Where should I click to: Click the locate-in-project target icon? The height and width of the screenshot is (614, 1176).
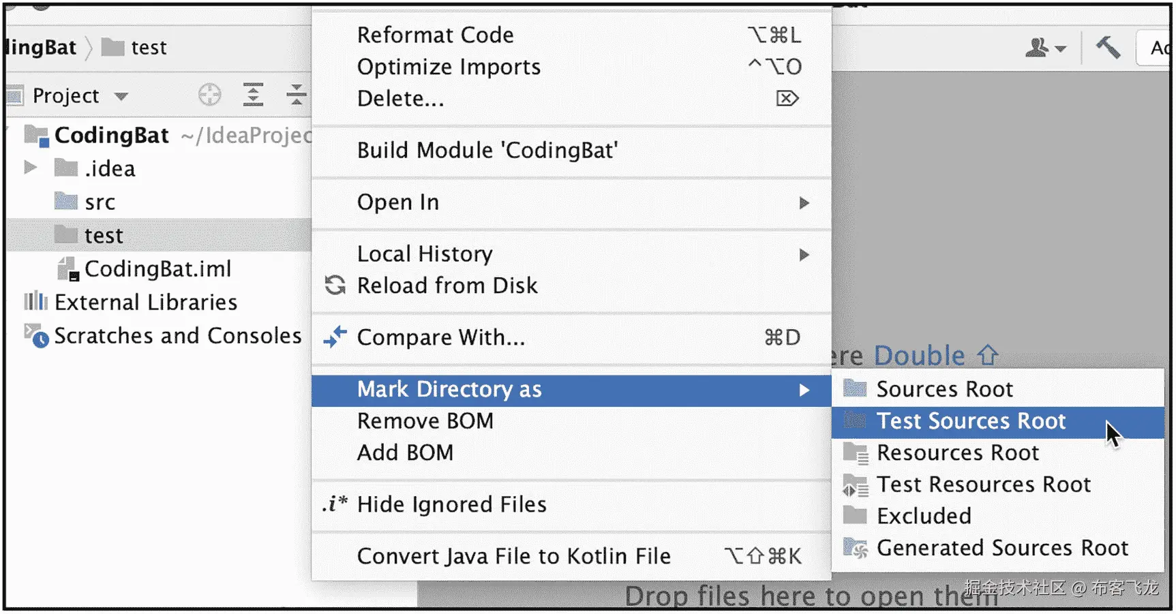click(x=209, y=95)
